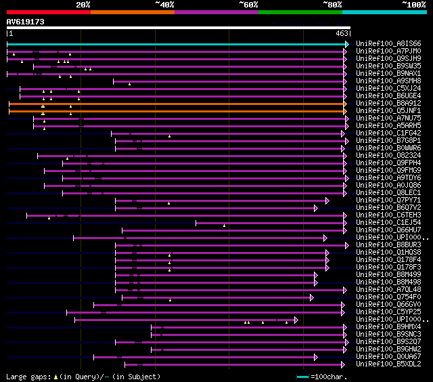Click the AV619173 query name
Viewport: 433px width, 382px height.
26,22
